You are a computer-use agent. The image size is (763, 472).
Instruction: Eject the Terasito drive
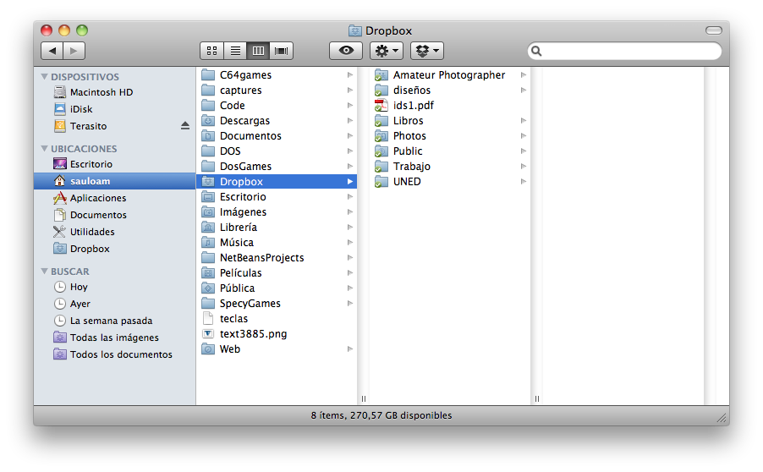(x=185, y=126)
